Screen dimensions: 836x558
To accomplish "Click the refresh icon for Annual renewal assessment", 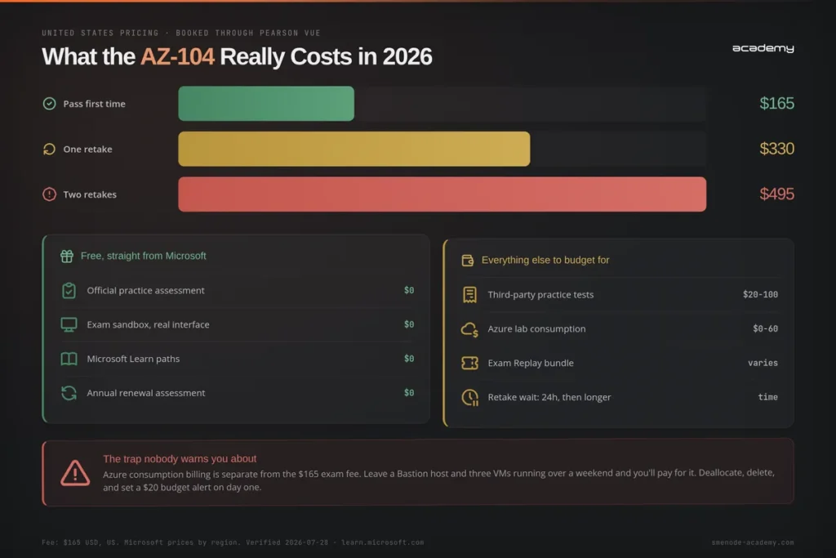I will 69,393.
